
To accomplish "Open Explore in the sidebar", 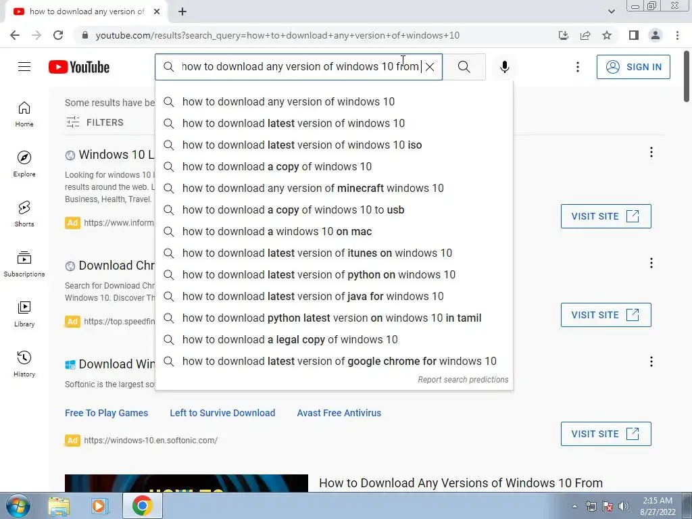I will point(24,164).
